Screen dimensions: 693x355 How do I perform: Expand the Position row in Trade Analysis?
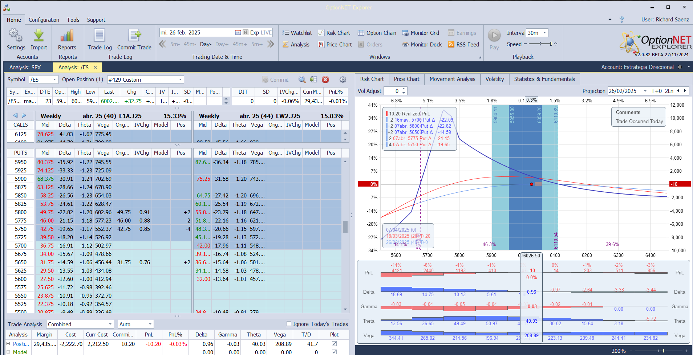(x=8, y=343)
